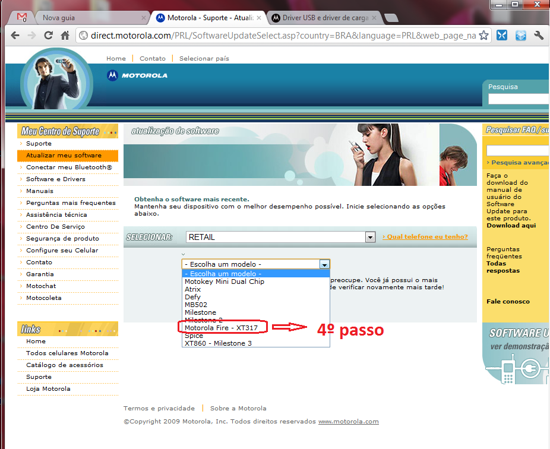
Task: Select Motokey Mini Dual Chip option
Action: [256, 282]
